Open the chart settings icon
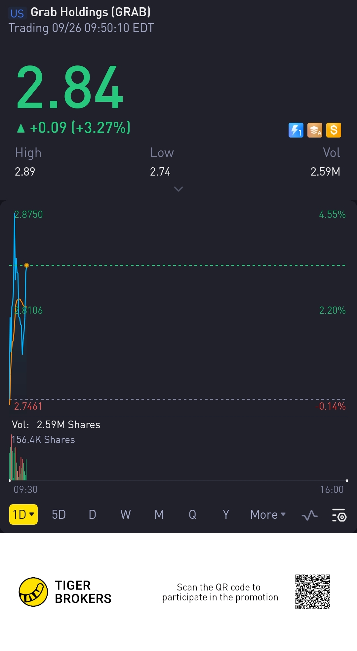 (339, 515)
